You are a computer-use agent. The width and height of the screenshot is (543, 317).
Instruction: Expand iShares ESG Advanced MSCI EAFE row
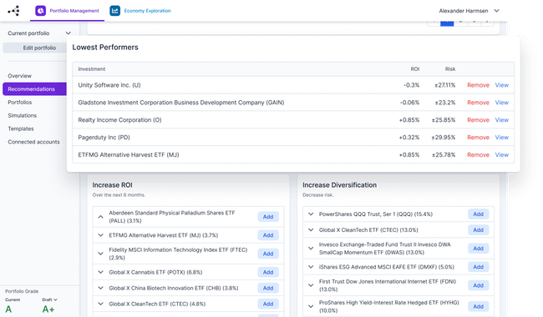click(x=311, y=267)
